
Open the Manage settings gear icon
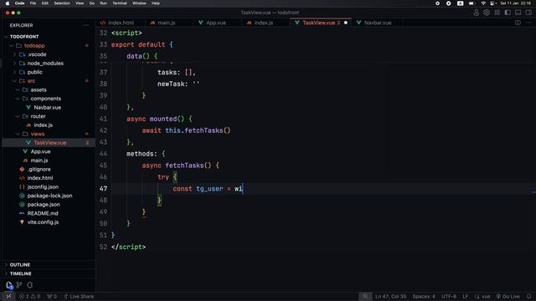[x=487, y=13]
